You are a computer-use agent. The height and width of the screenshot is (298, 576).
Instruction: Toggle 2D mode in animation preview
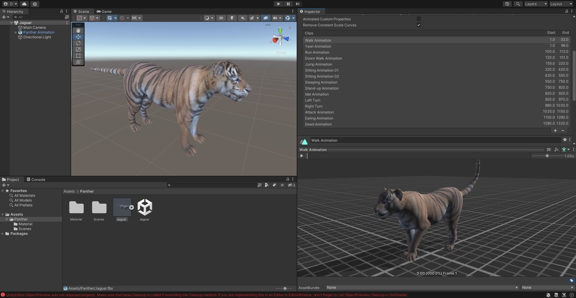tap(548, 149)
